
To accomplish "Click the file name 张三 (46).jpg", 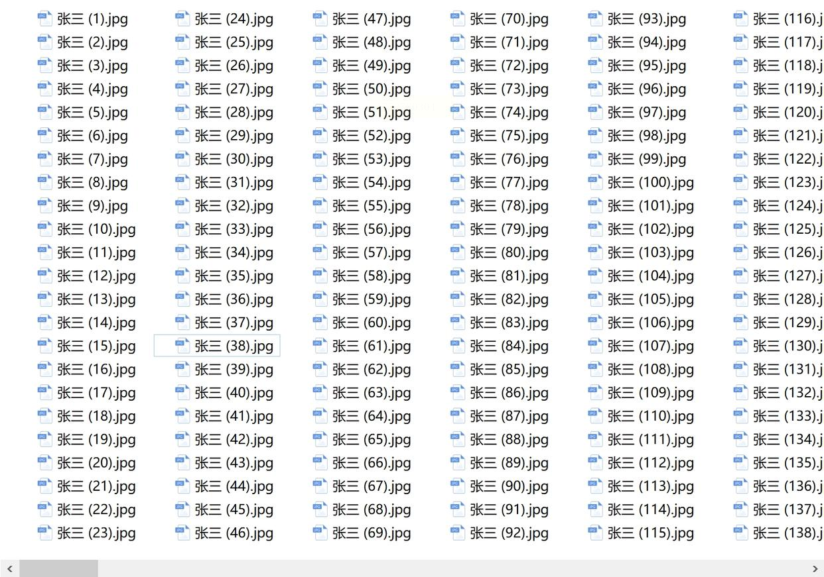I will pos(234,533).
